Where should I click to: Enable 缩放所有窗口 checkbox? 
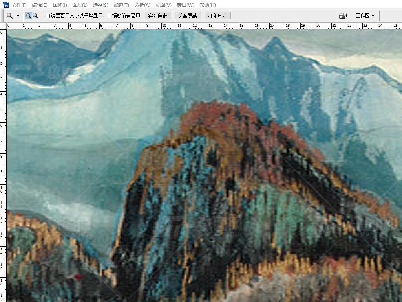coord(109,16)
